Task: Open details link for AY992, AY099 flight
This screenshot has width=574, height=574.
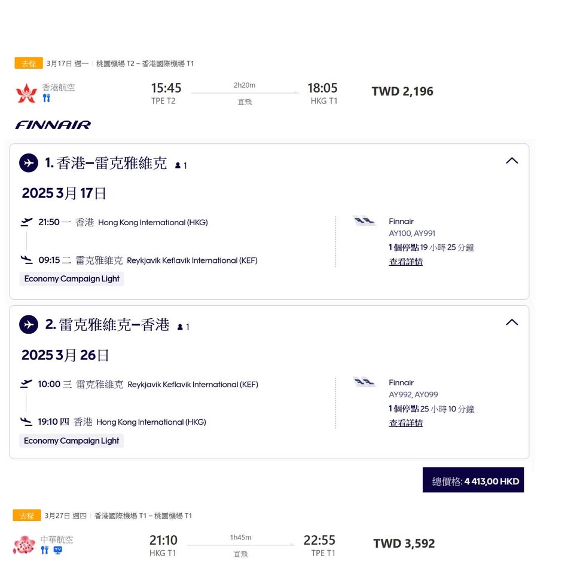Action: coord(405,423)
